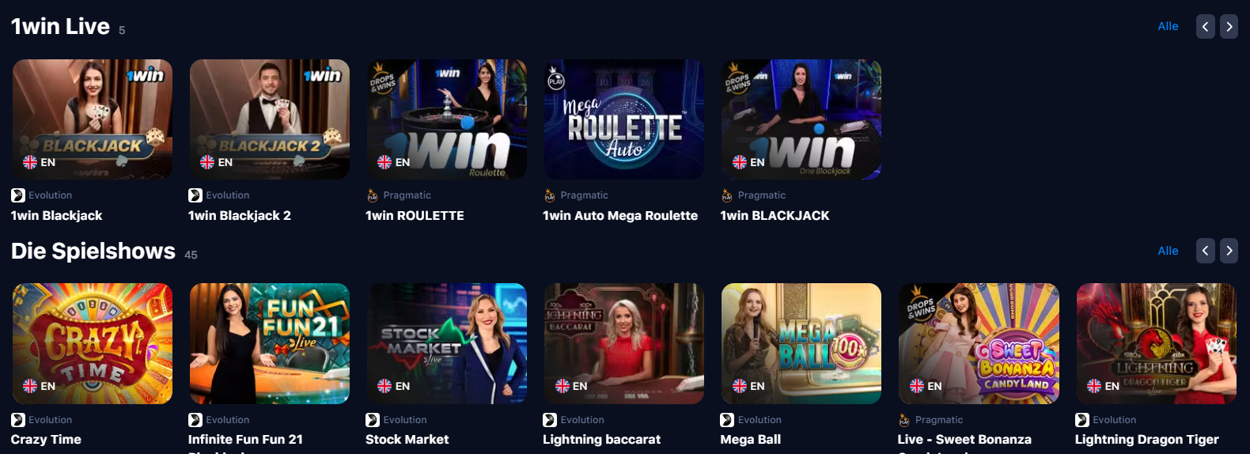Click the EN flag icon on Stock Market thumbnail

(x=384, y=386)
